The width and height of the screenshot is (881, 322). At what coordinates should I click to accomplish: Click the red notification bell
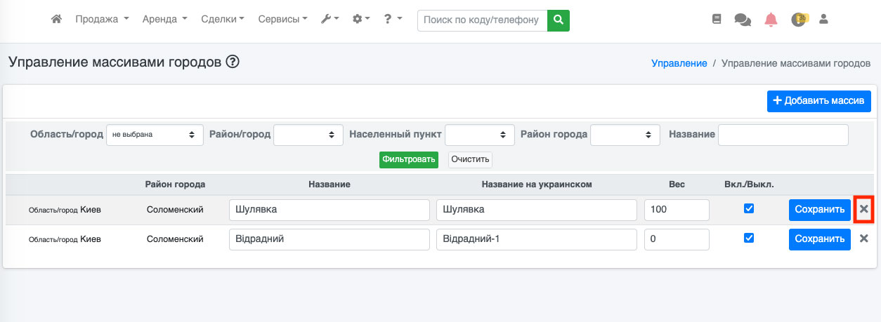[771, 20]
